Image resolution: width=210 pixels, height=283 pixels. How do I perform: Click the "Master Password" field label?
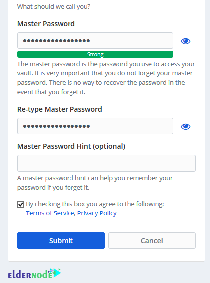(46, 24)
